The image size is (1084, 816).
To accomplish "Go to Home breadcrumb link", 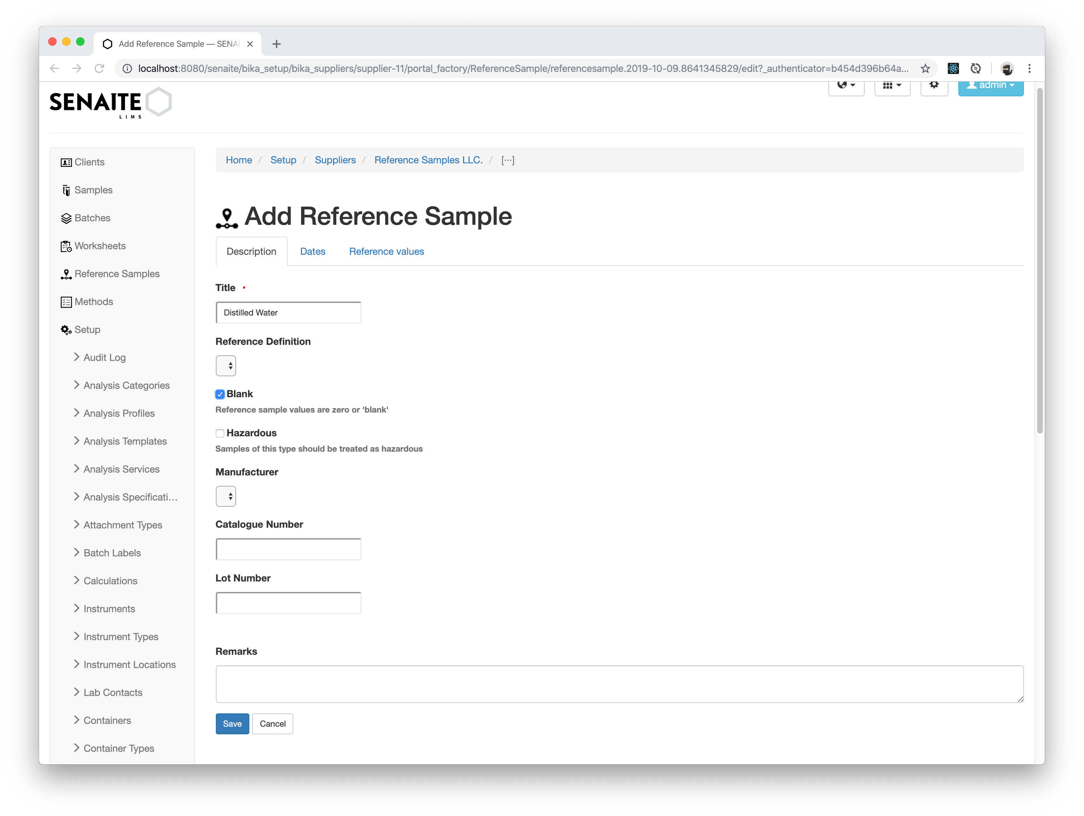I will coord(239,160).
